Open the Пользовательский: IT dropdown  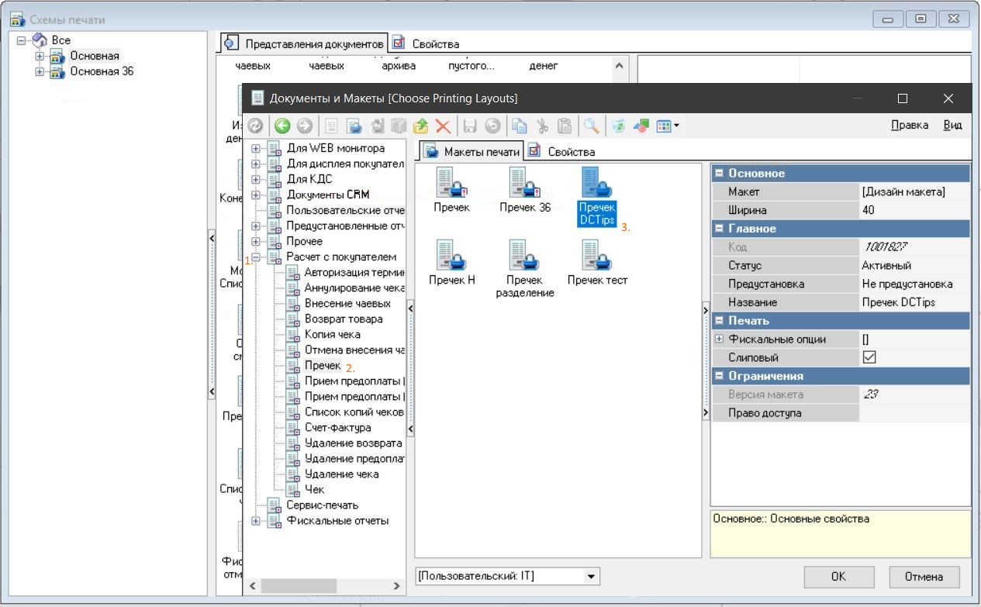[x=592, y=576]
